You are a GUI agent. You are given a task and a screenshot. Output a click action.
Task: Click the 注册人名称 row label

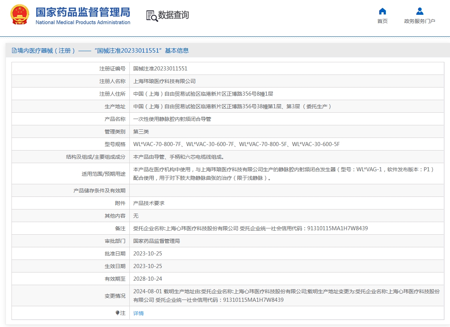(112, 81)
